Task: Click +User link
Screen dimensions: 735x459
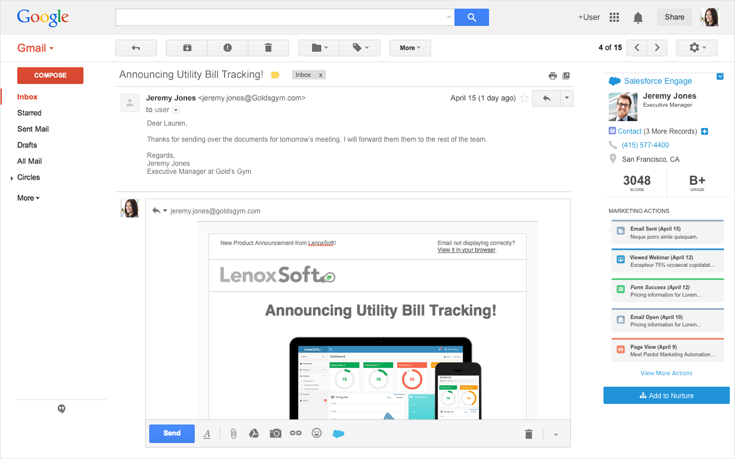Action: [589, 17]
